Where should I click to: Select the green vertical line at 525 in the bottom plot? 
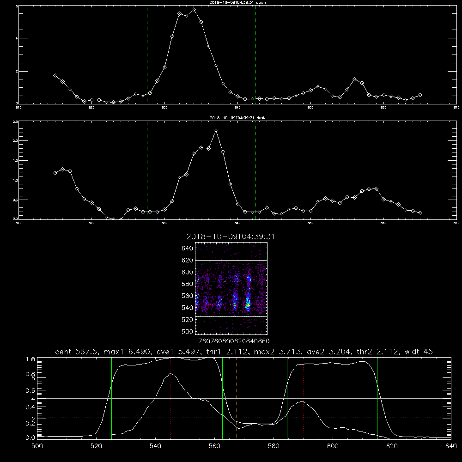[111, 398]
